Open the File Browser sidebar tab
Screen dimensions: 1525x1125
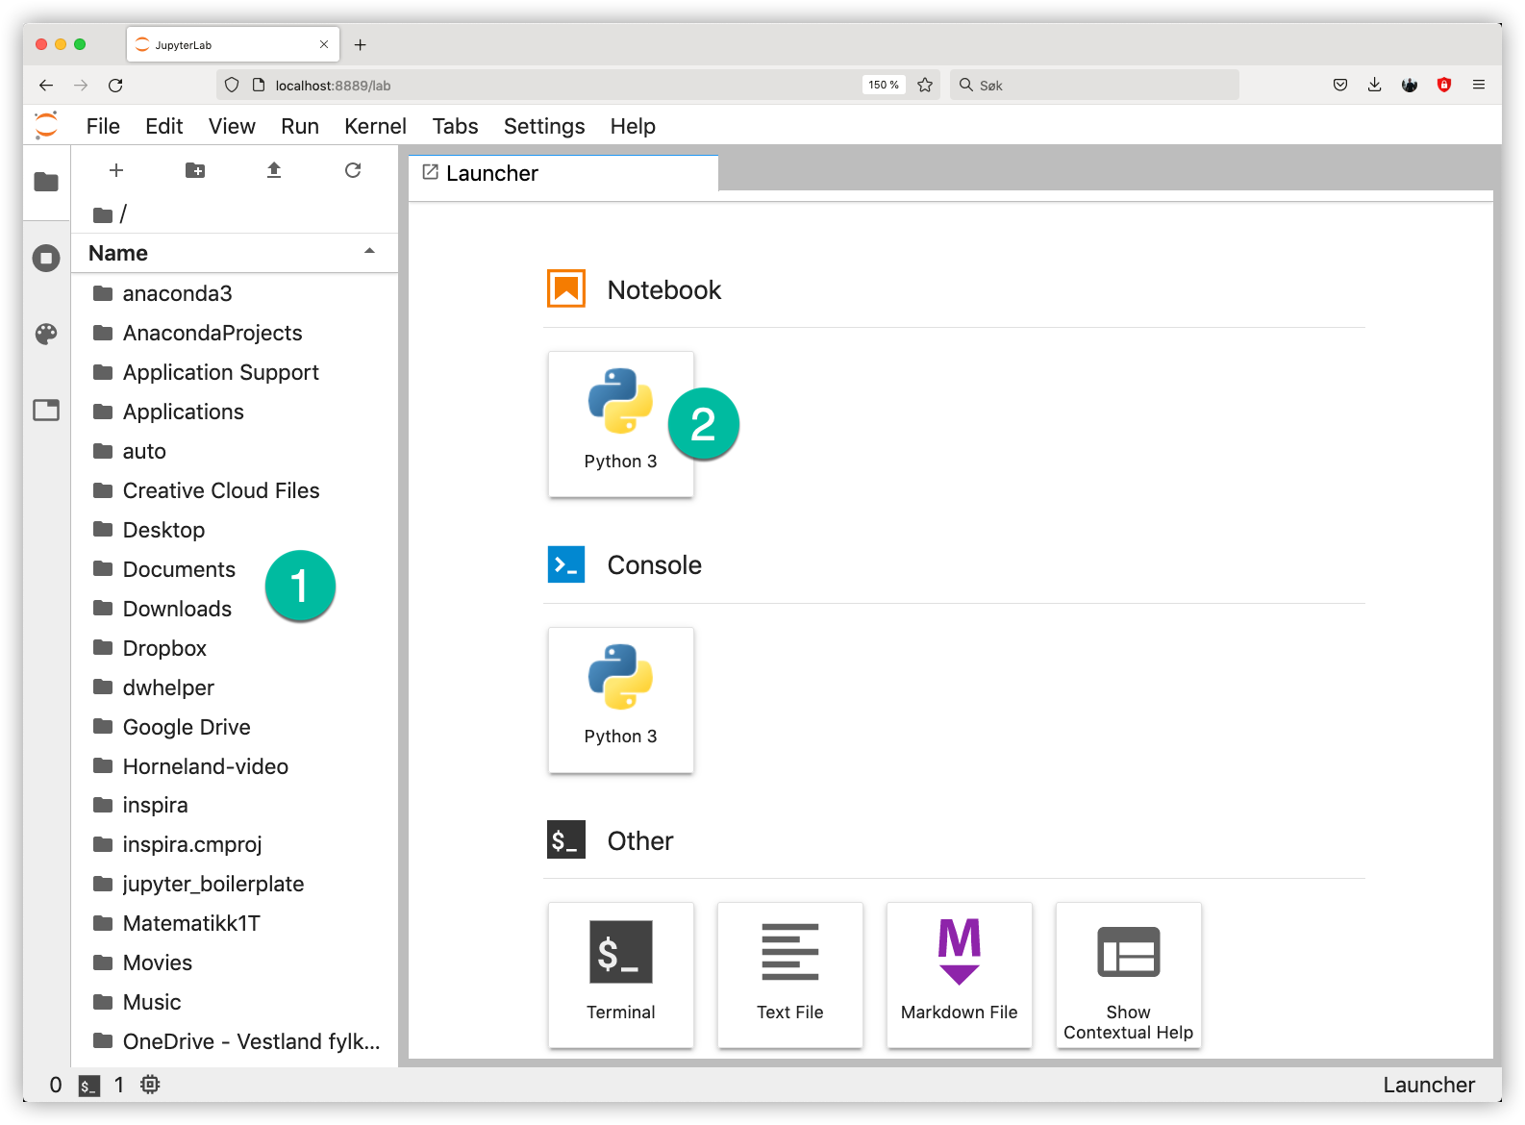(x=46, y=182)
